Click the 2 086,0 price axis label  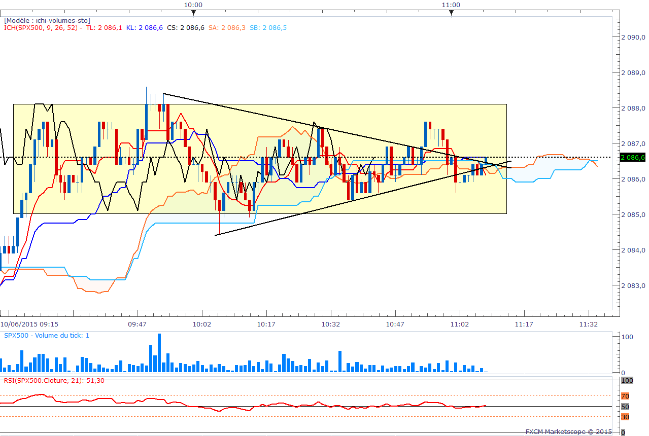(632, 179)
